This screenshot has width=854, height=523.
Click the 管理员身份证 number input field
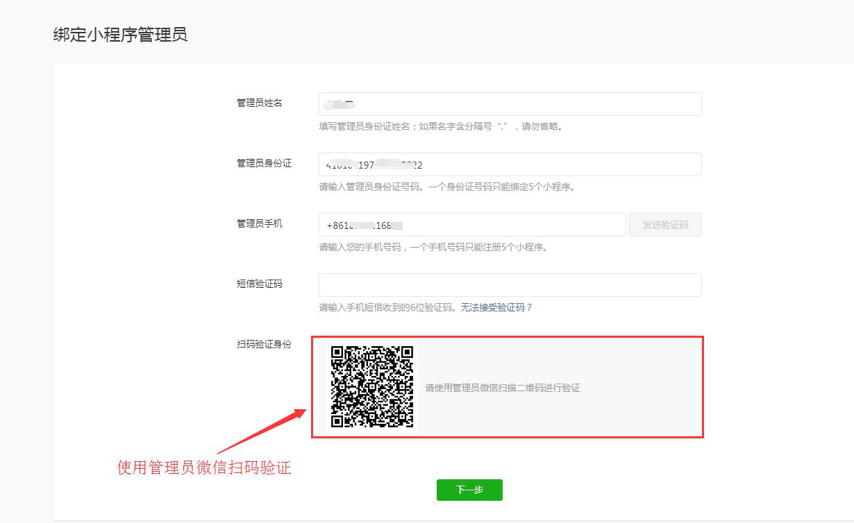[x=510, y=164]
